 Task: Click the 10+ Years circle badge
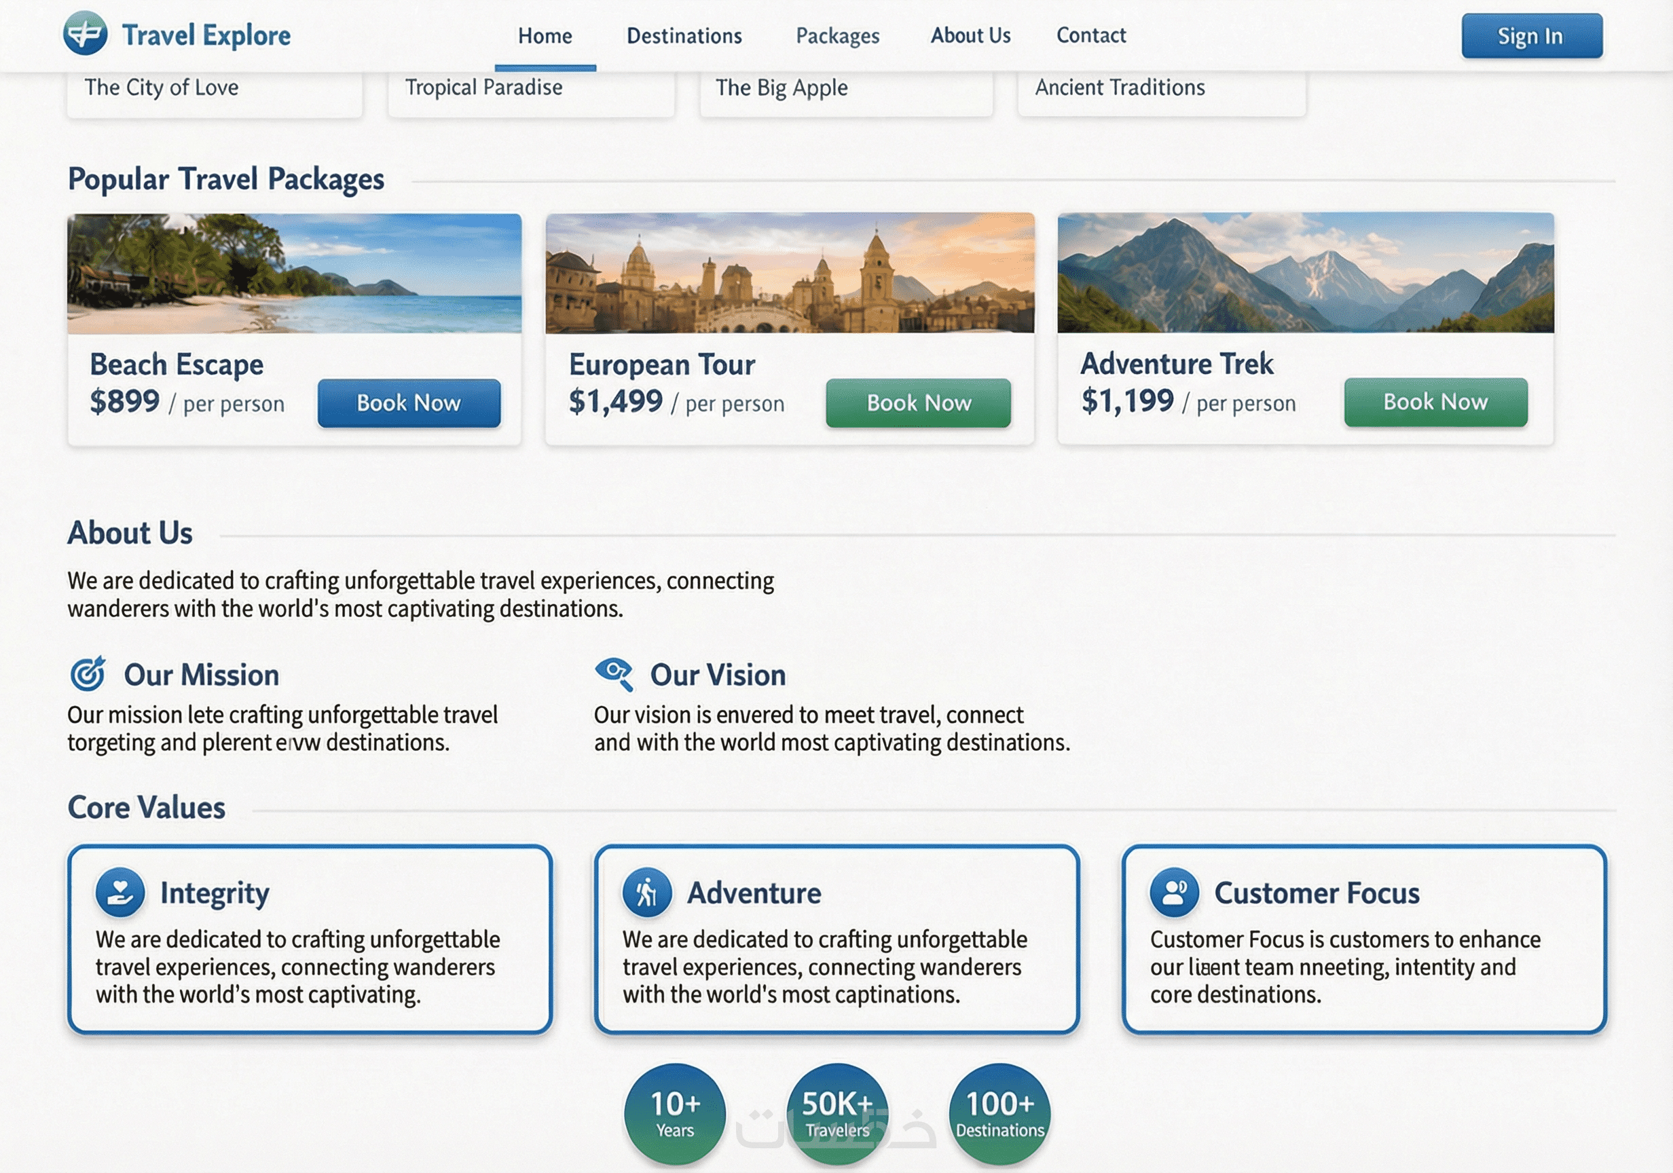click(x=675, y=1113)
